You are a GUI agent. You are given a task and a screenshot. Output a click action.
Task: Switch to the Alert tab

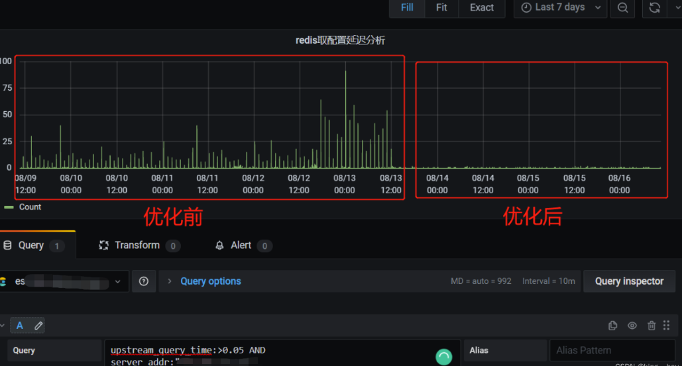241,246
